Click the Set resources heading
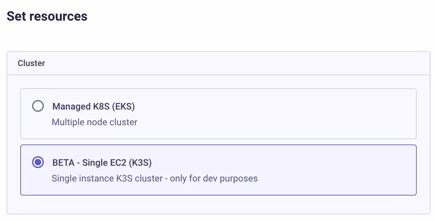435x221 pixels. [47, 16]
